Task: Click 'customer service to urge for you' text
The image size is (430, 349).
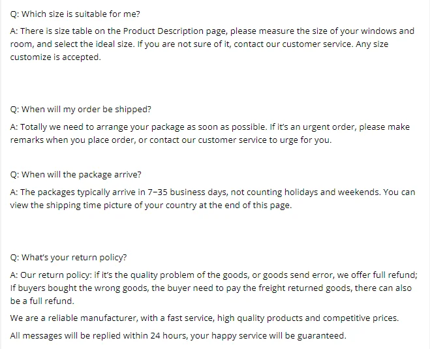Action: [265, 140]
